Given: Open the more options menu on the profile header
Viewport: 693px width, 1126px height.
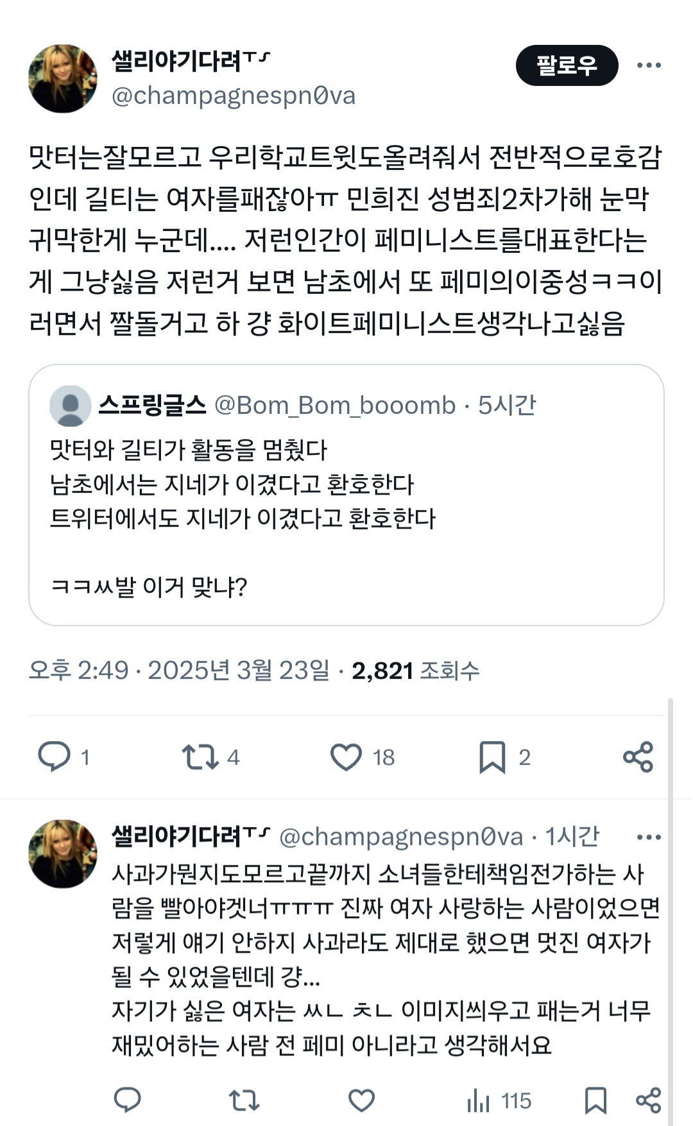Looking at the screenshot, I should [654, 64].
